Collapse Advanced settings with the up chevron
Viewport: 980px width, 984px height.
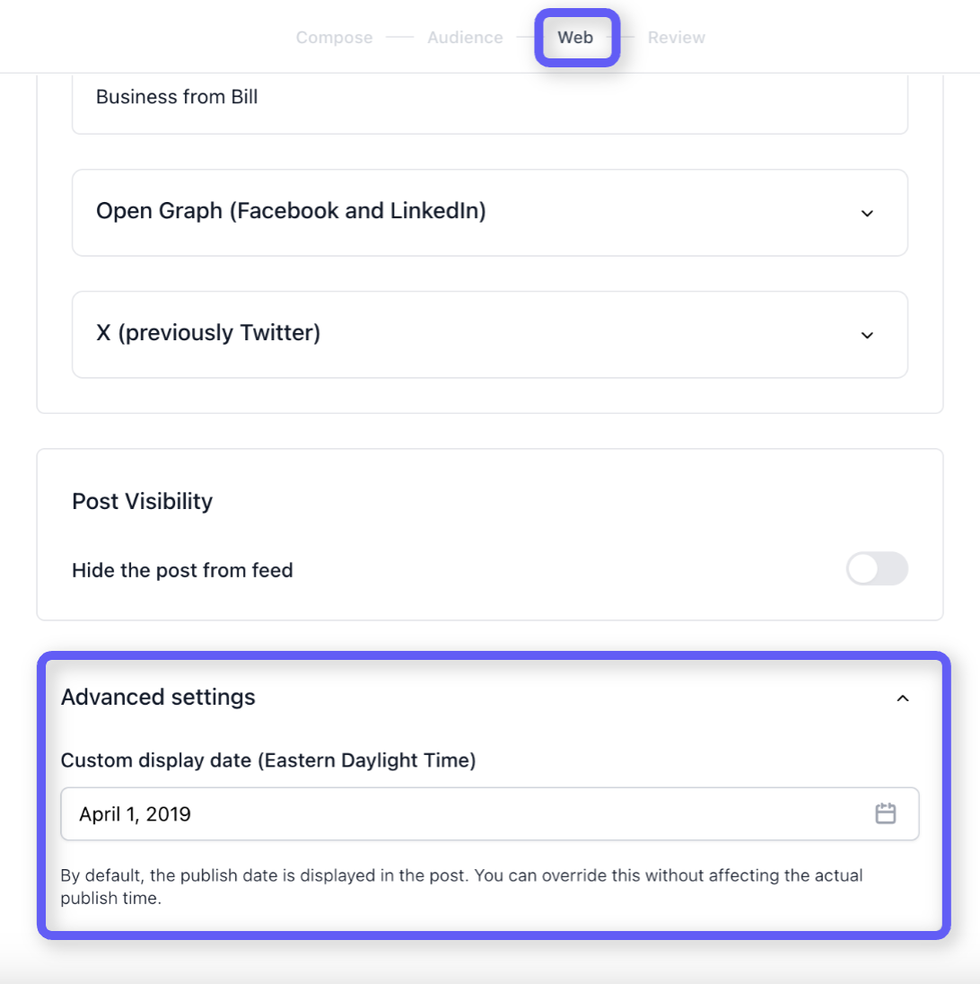[903, 698]
